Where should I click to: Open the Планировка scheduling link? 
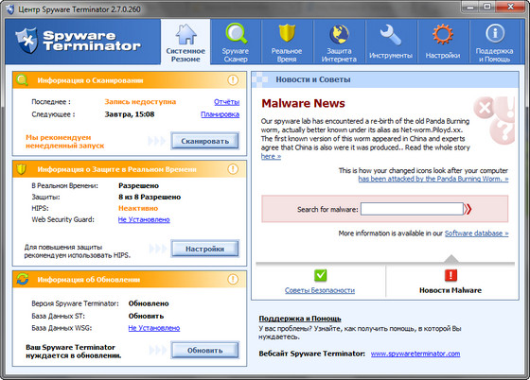coord(220,114)
